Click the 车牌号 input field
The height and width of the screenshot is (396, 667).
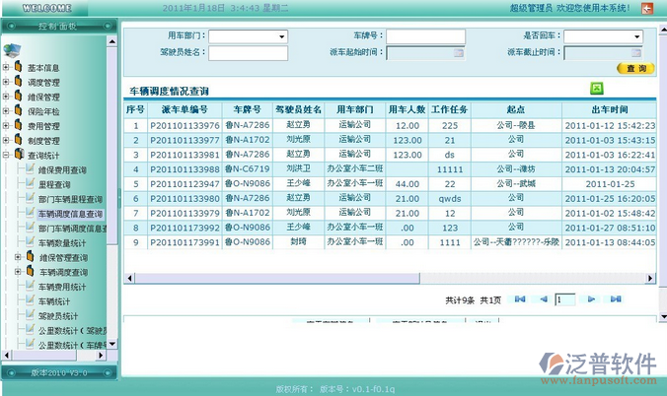pyautogui.click(x=425, y=36)
